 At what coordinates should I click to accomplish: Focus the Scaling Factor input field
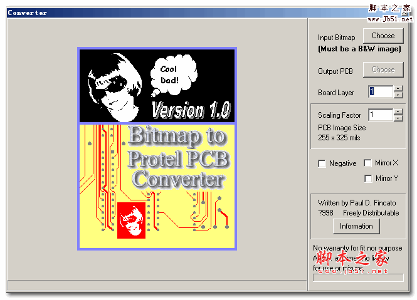click(381, 115)
